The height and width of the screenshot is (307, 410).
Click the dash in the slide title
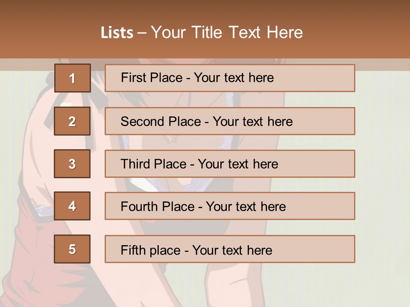142,33
